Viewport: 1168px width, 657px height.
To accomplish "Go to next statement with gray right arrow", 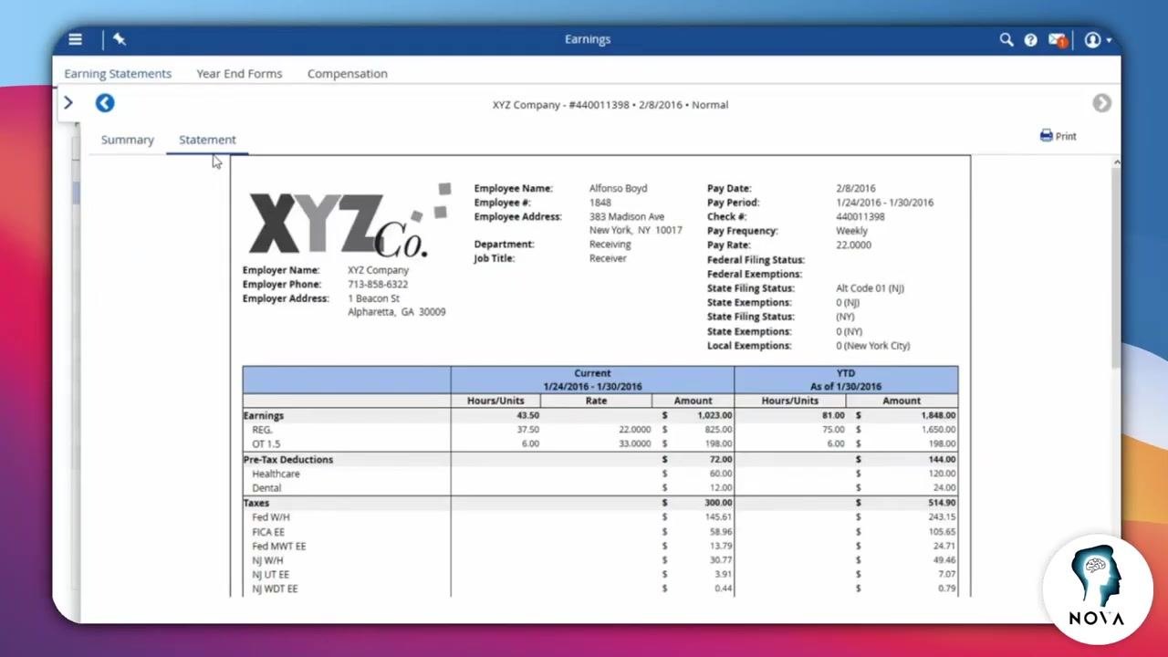I will 1102,103.
